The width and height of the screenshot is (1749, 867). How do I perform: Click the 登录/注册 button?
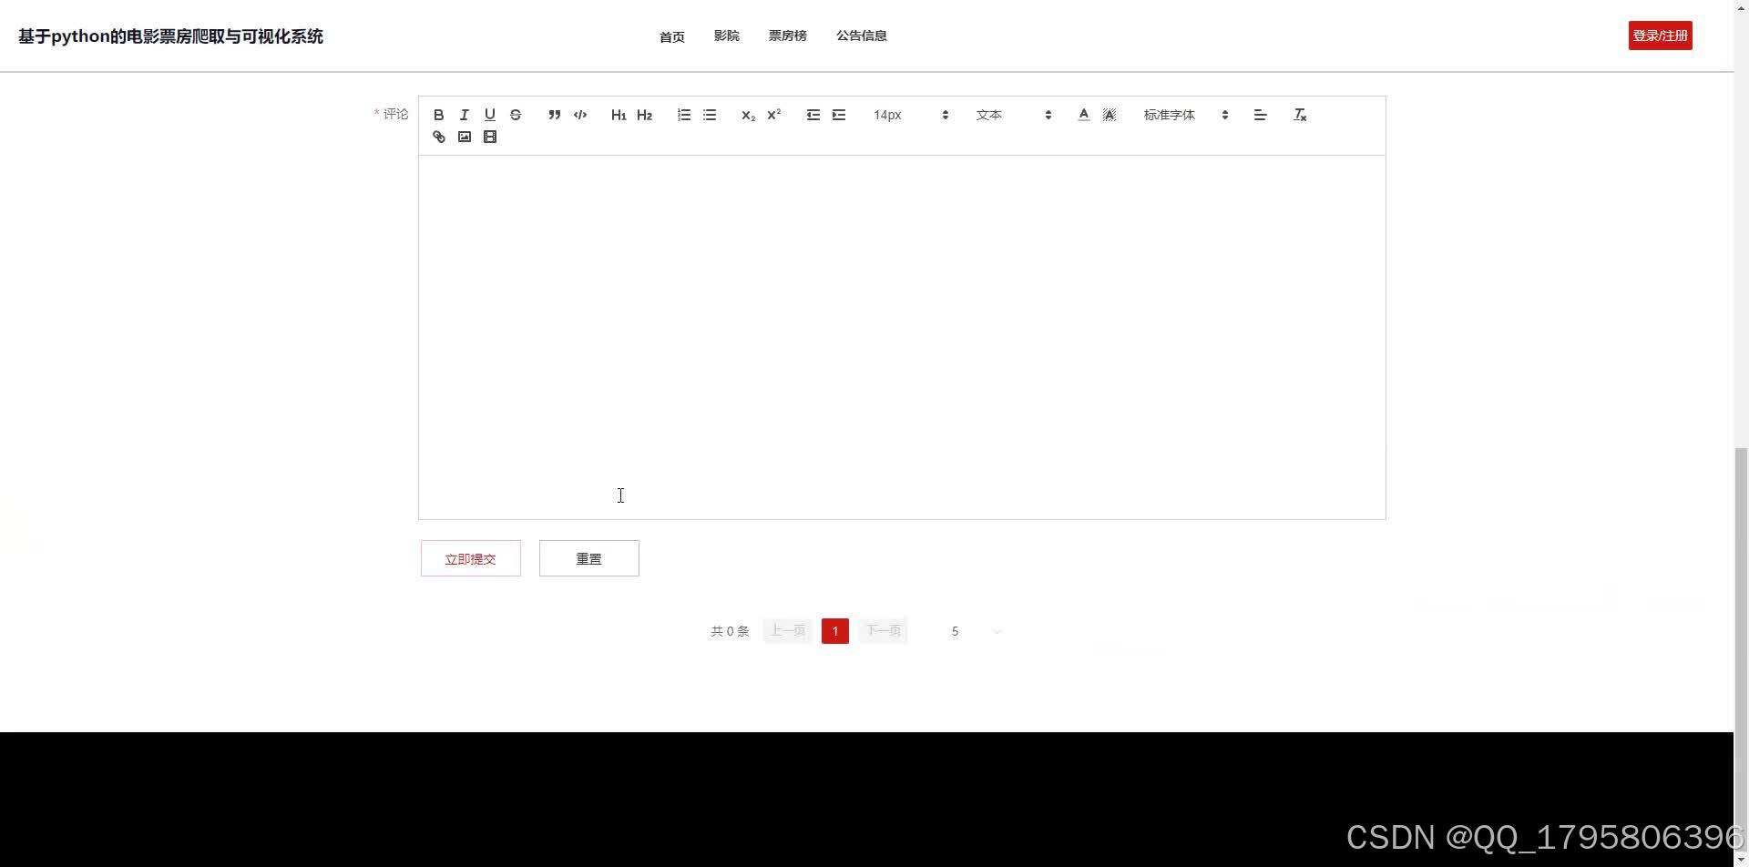(x=1660, y=36)
